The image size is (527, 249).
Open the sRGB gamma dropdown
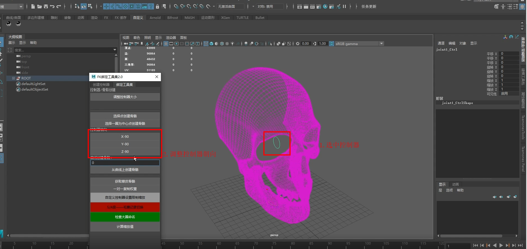382,44
